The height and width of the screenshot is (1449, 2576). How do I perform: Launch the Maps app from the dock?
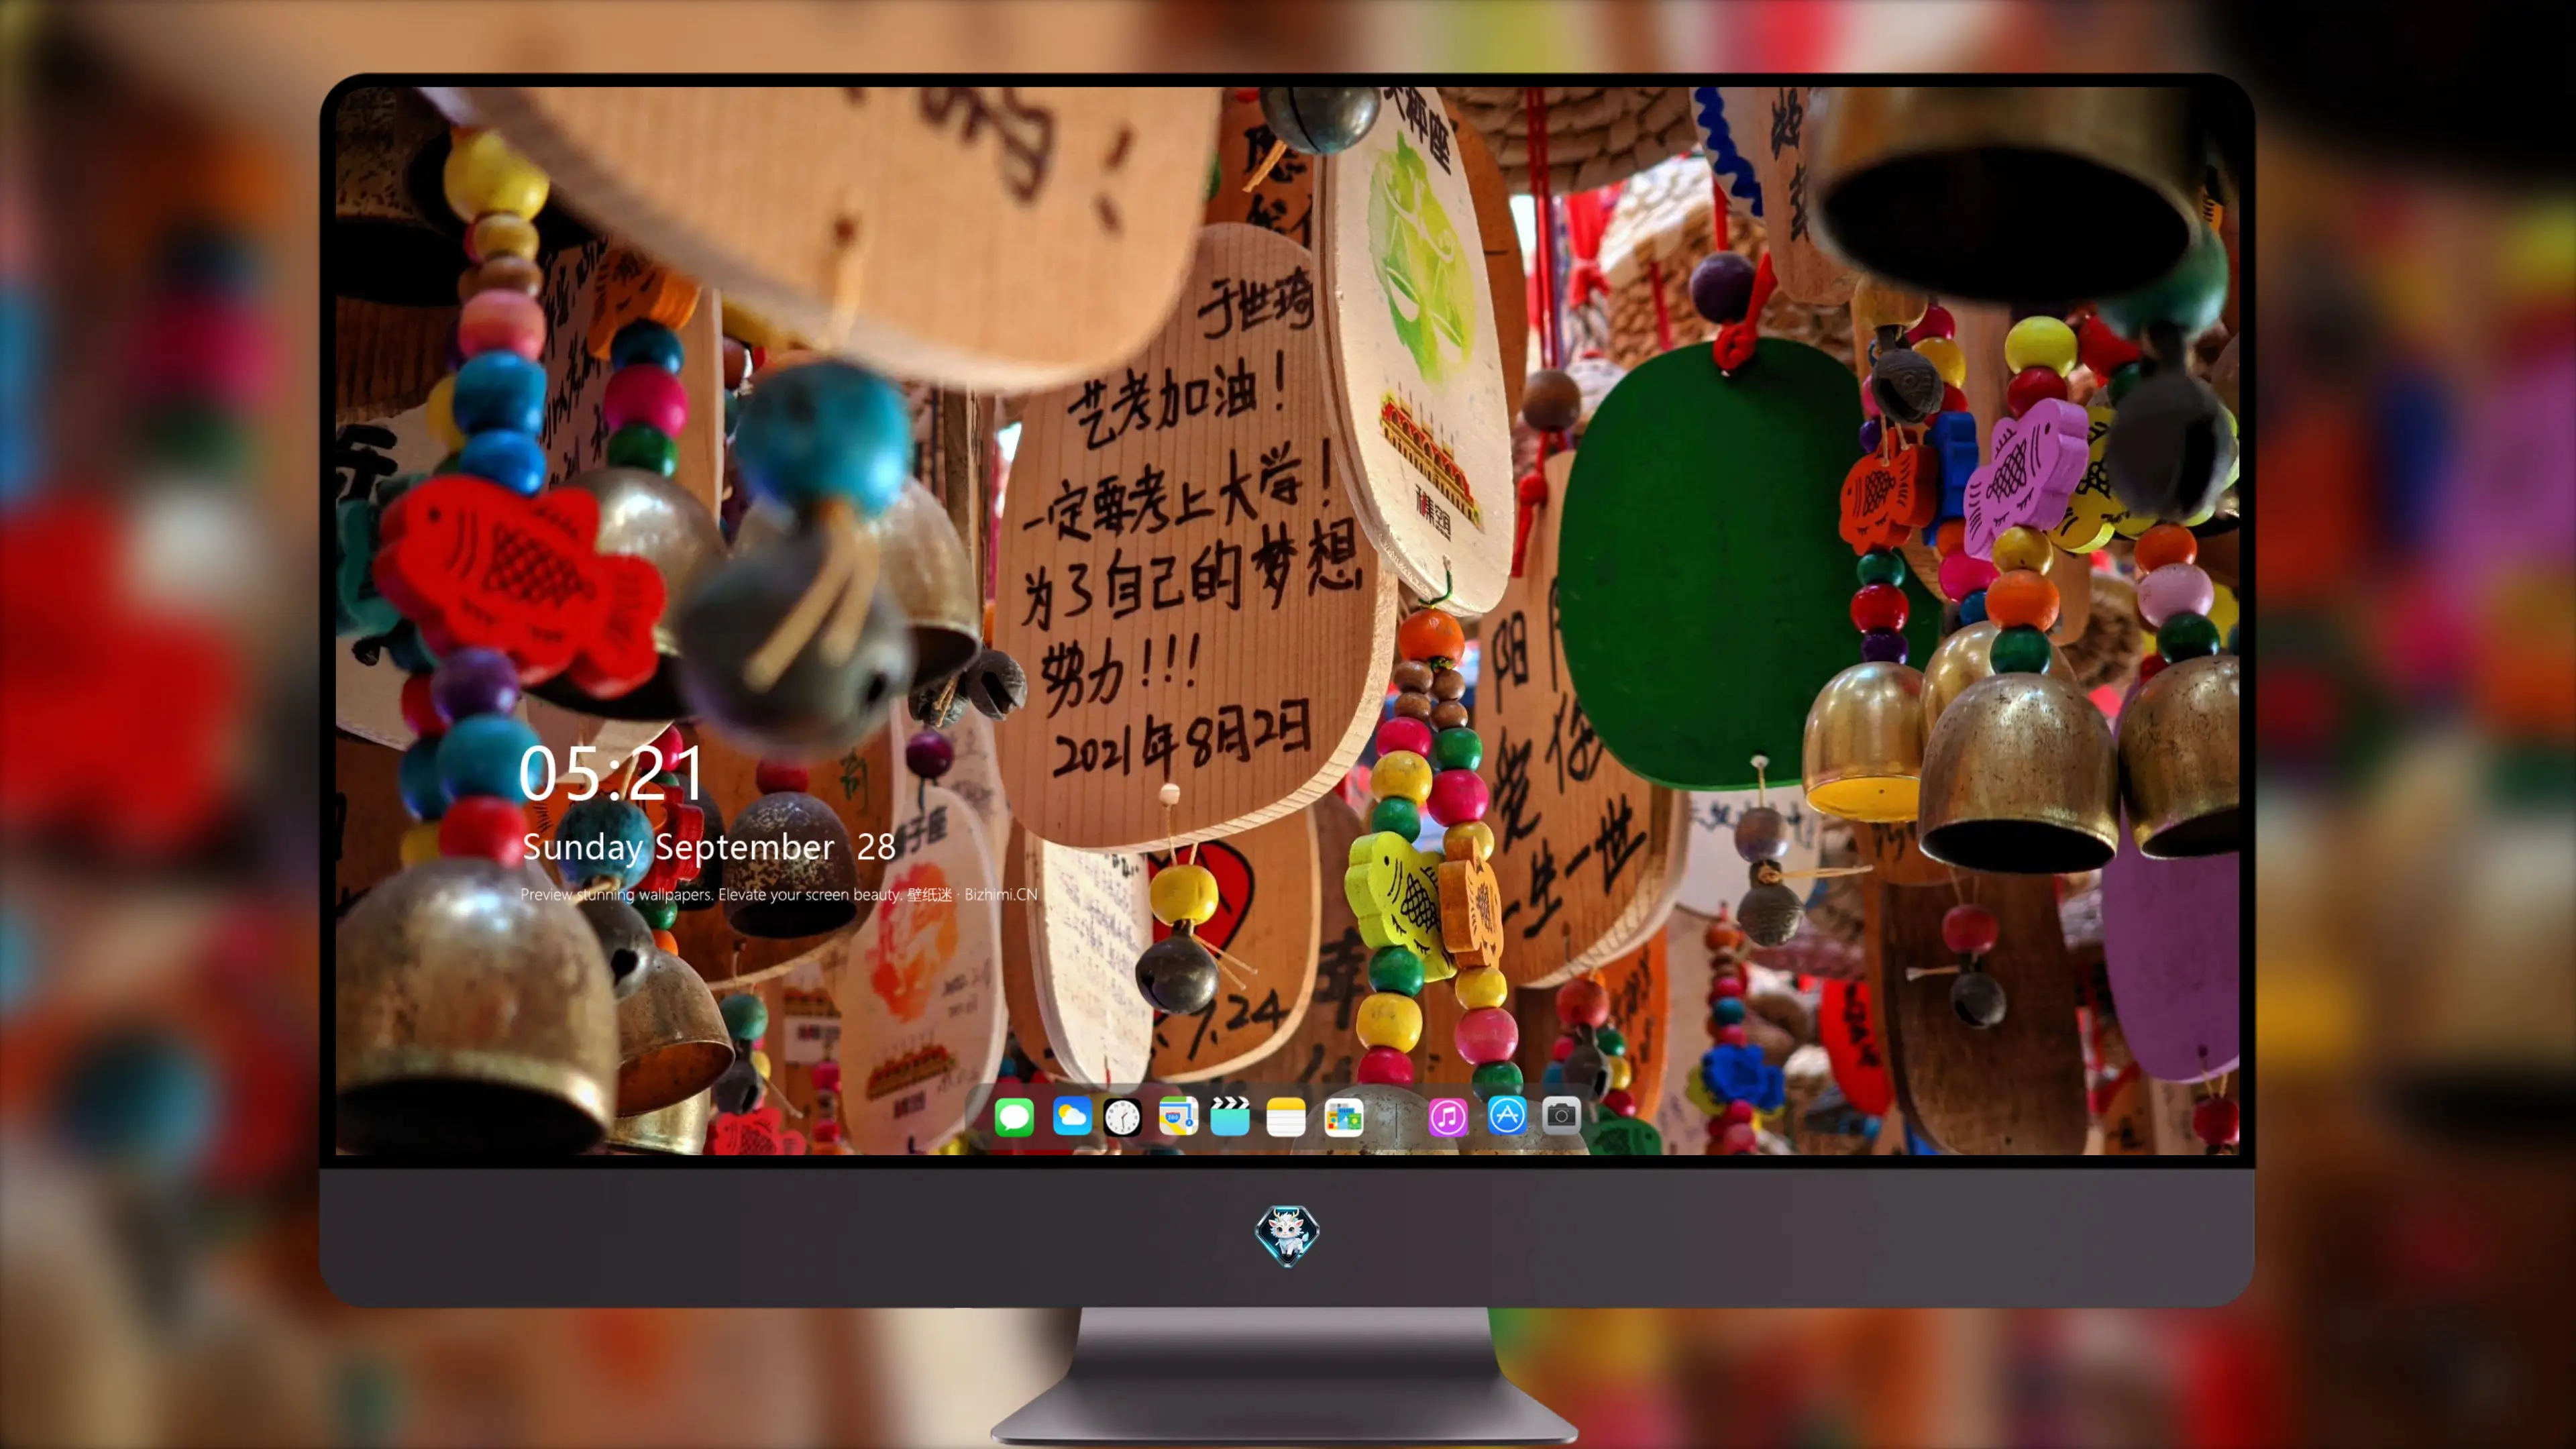point(1178,1116)
